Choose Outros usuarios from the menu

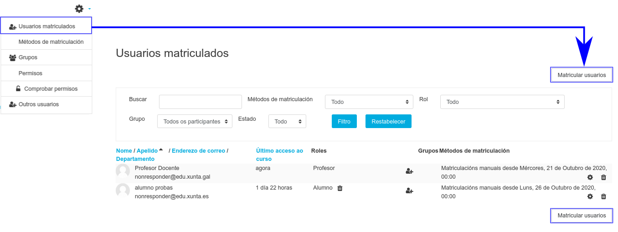click(38, 104)
